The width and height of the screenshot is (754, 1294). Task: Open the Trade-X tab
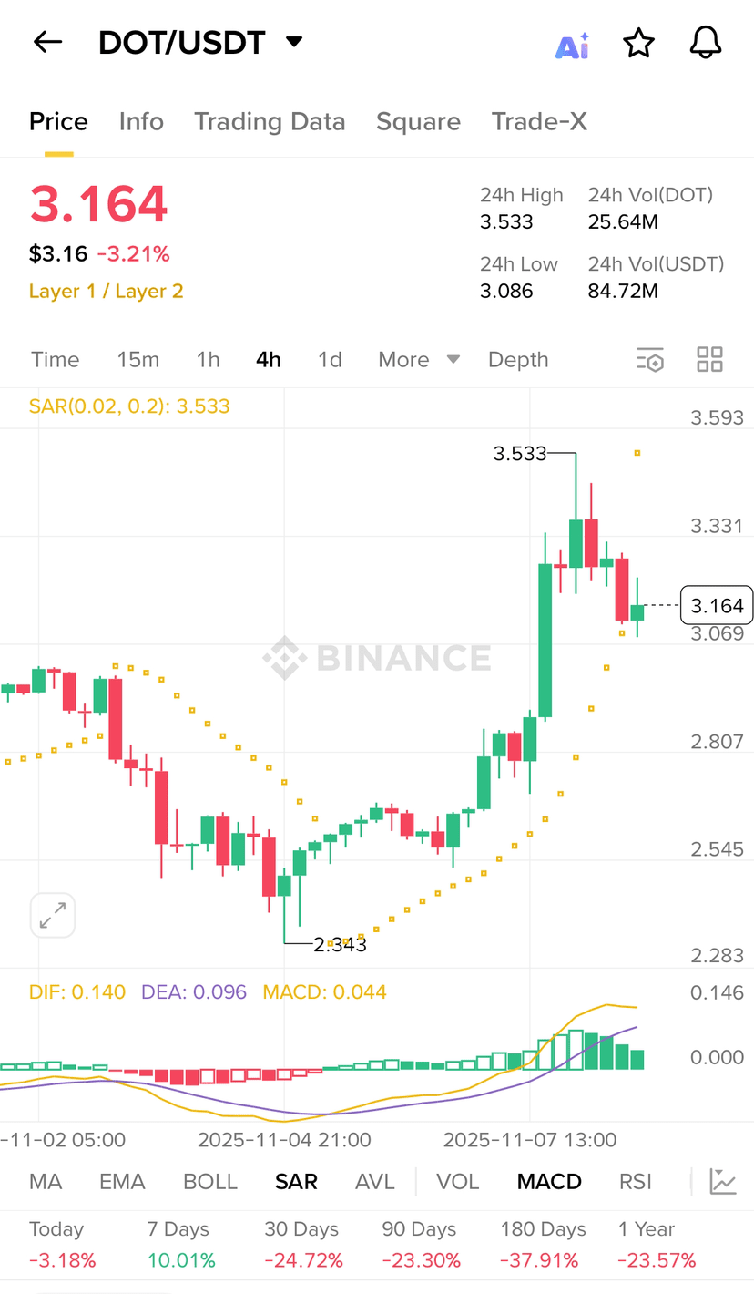point(539,122)
